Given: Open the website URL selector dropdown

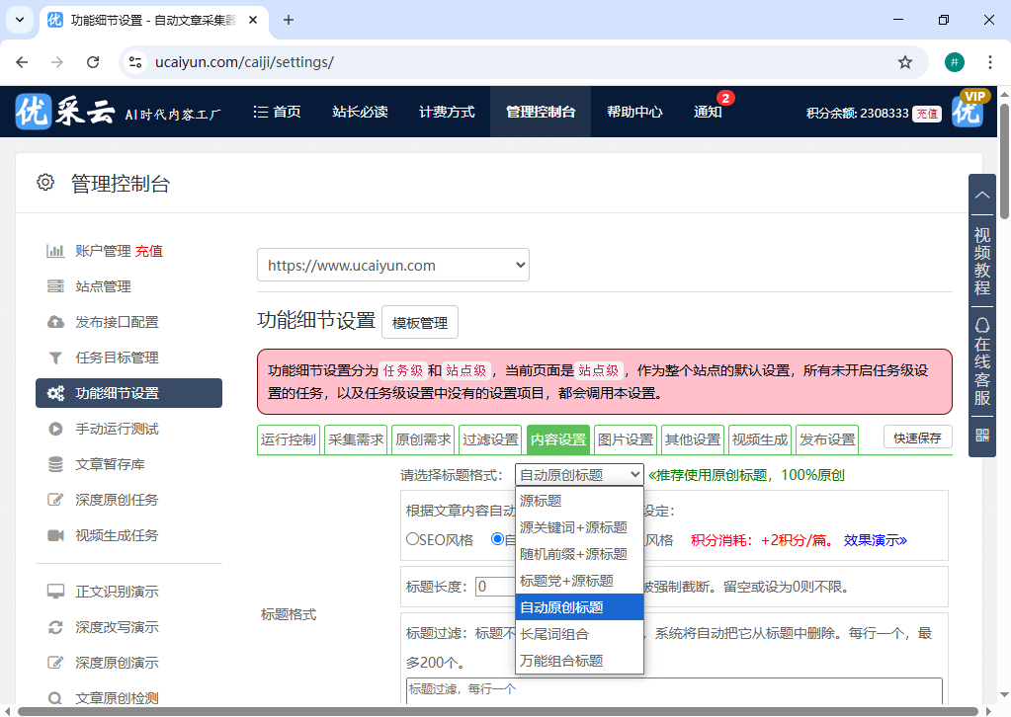Looking at the screenshot, I should click(x=393, y=265).
